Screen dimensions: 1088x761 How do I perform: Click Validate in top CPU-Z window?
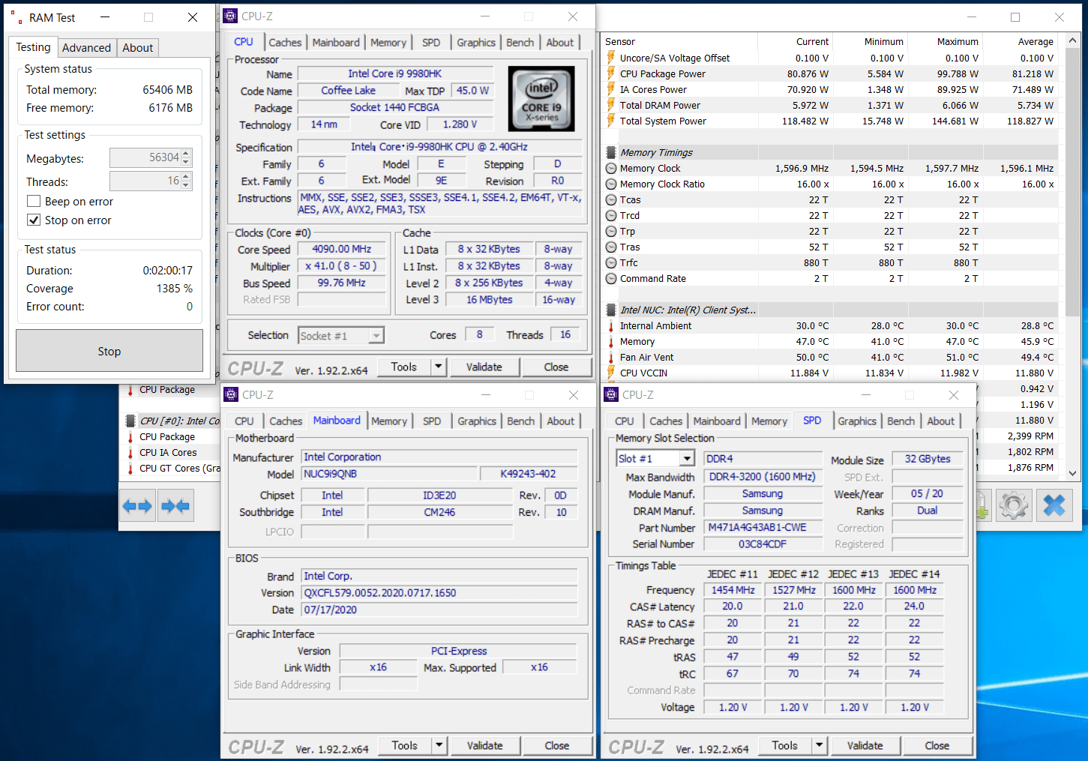pos(484,367)
